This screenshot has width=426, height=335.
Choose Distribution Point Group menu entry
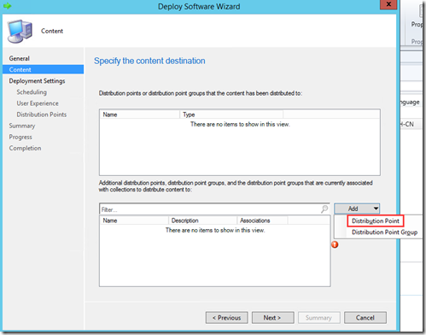(384, 232)
